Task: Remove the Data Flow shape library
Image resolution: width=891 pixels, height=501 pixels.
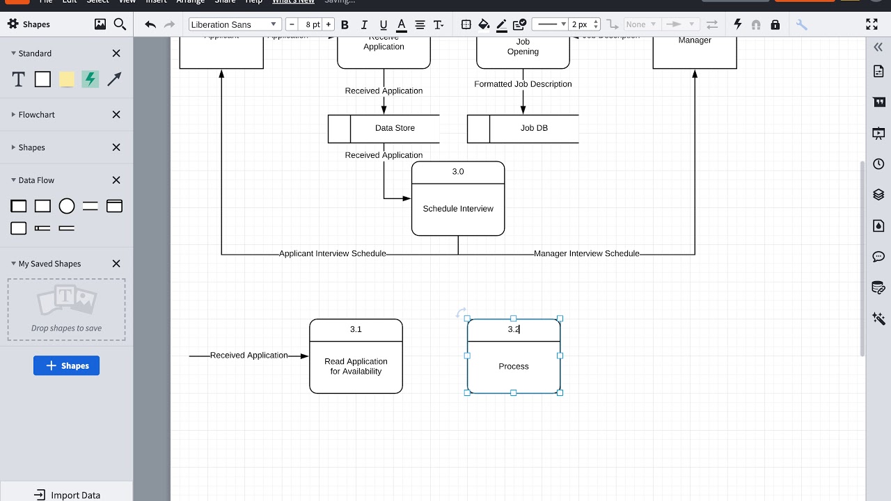Action: [x=116, y=180]
